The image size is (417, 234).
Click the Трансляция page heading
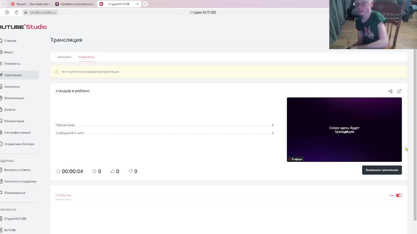66,40
